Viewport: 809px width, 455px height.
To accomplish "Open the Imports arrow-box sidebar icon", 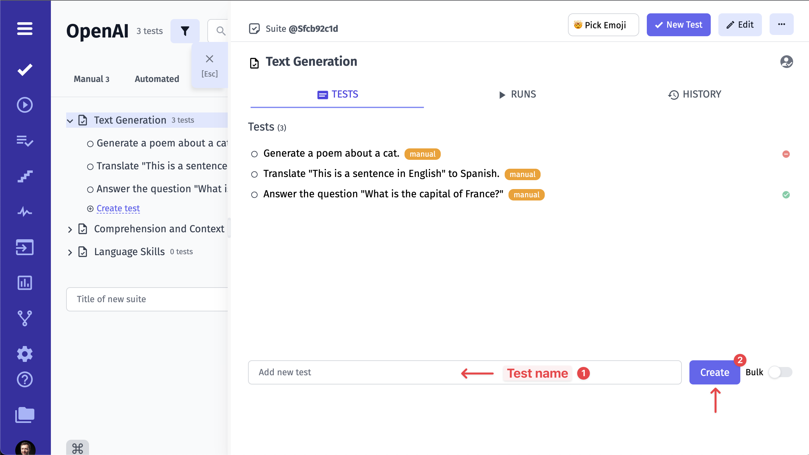I will coord(25,247).
